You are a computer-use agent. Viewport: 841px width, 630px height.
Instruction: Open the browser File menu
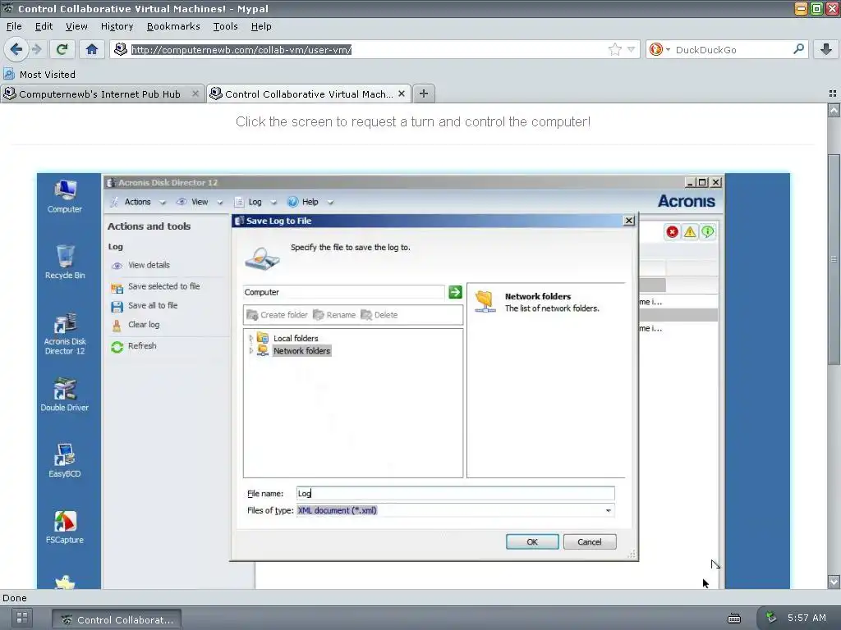(x=14, y=26)
